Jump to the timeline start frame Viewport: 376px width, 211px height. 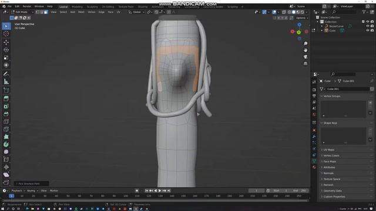click(146, 190)
